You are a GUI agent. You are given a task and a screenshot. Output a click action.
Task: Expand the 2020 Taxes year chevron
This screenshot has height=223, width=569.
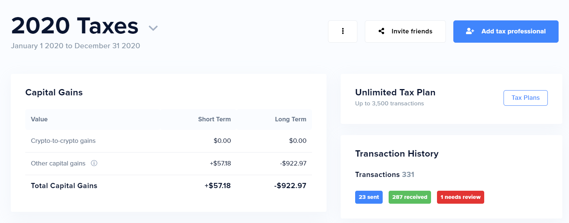(x=153, y=28)
